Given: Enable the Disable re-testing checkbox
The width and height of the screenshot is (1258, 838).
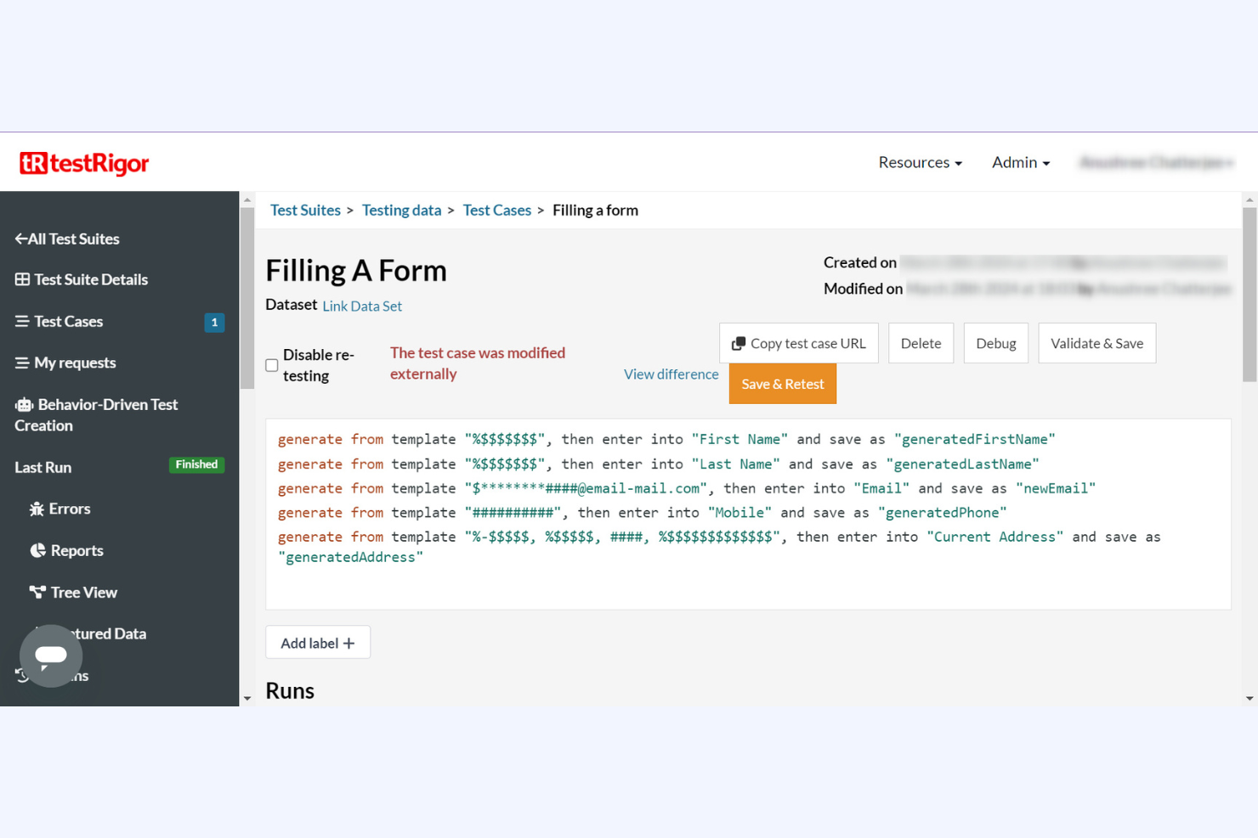Looking at the screenshot, I should 272,365.
